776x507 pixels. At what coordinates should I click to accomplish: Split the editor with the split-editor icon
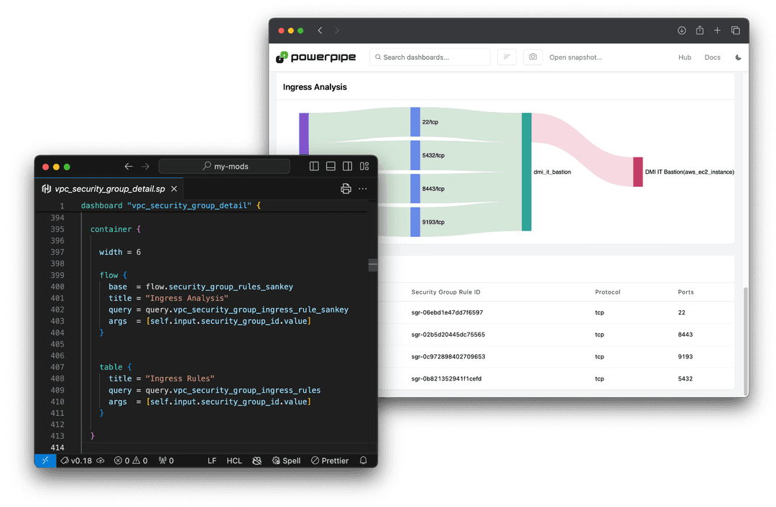(x=314, y=166)
